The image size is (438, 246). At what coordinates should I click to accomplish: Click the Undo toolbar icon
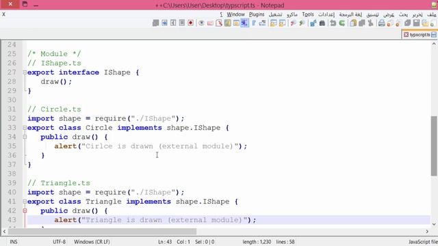333,23
